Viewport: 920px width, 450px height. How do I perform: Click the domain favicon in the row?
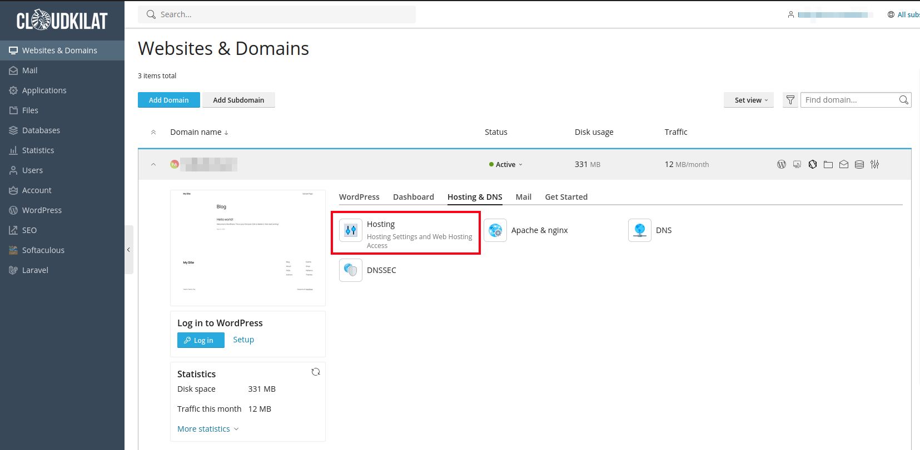[175, 164]
